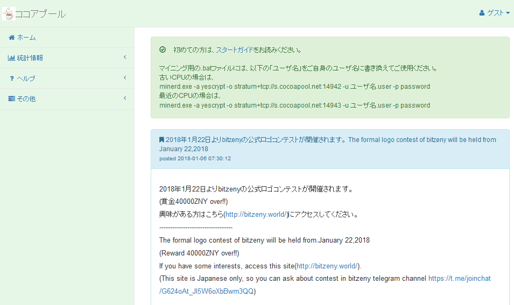Click the (Reward 40000ZNY over!!) line
The width and height of the screenshot is (514, 305).
click(199, 253)
